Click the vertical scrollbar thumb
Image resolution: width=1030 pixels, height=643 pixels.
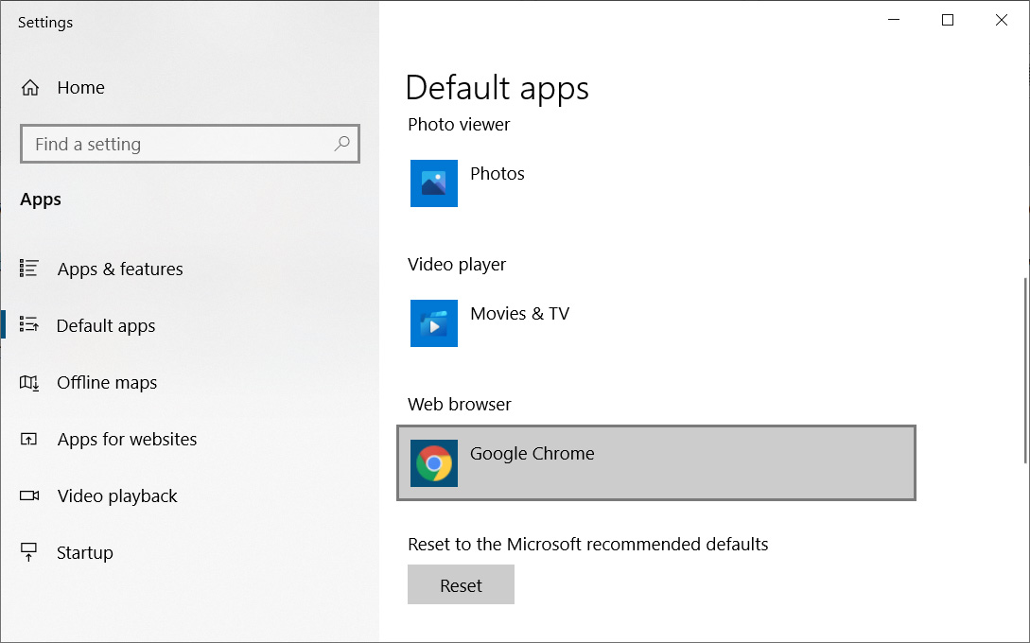(x=1024, y=371)
